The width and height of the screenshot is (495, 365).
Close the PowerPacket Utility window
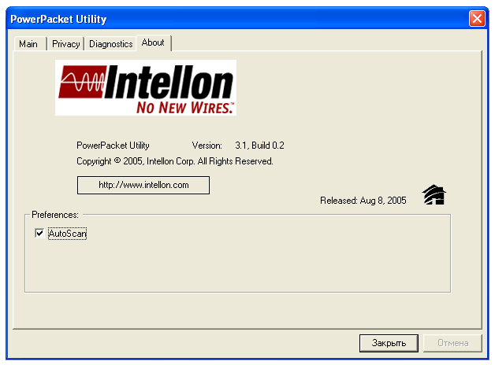pyautogui.click(x=477, y=19)
